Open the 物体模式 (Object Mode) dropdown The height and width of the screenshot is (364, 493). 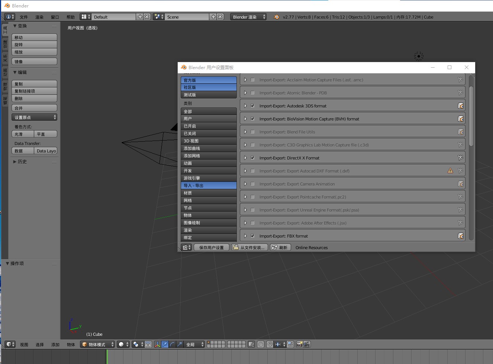[97, 344]
